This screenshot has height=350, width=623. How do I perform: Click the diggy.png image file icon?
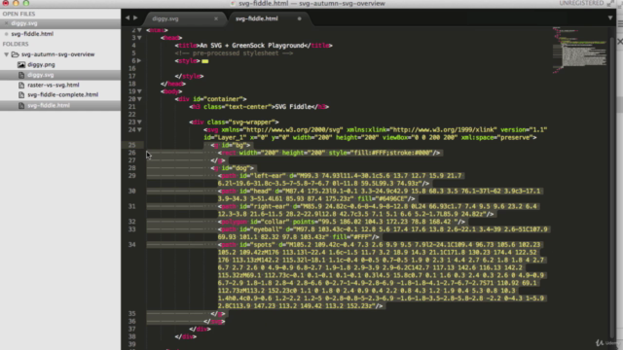coord(21,64)
